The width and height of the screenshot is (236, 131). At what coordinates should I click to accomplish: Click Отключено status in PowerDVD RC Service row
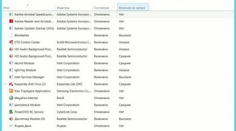click(x=102, y=112)
